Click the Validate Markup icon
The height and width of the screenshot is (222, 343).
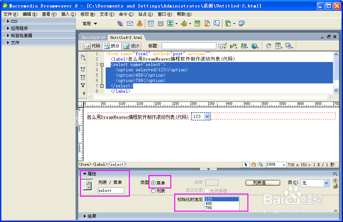tap(223, 46)
